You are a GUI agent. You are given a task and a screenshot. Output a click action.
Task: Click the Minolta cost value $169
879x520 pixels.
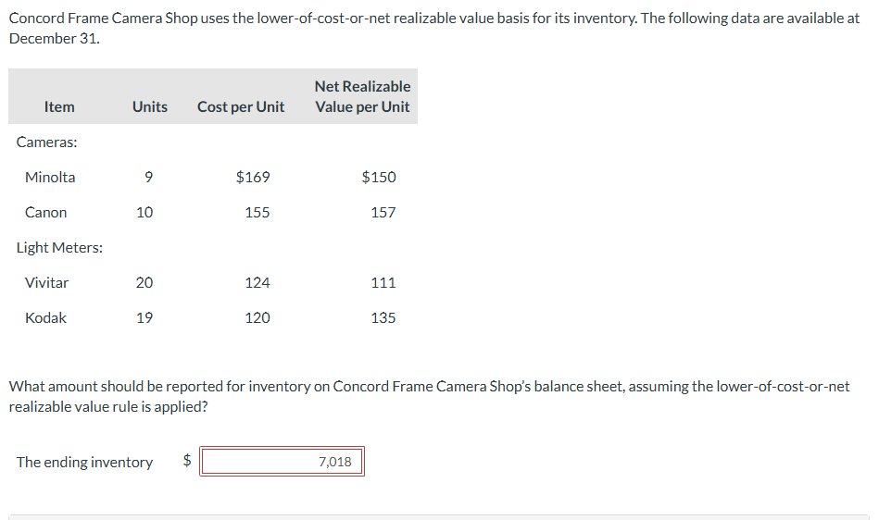(x=253, y=177)
